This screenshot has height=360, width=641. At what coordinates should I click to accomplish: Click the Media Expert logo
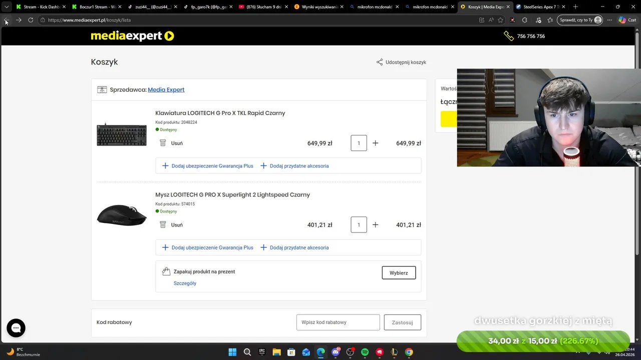pos(132,36)
